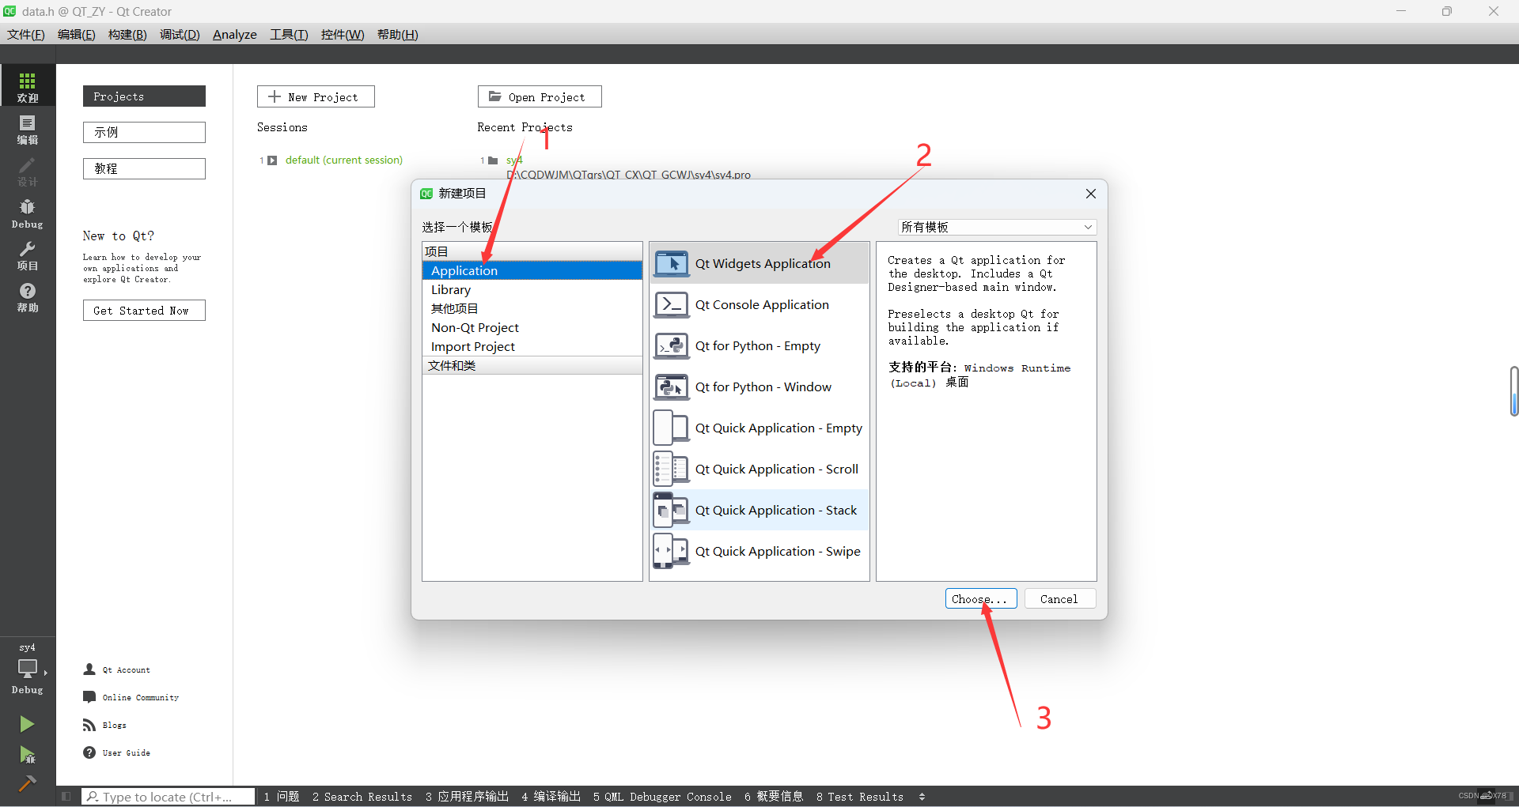Select the Qt Quick Application - Stack icon

coord(672,510)
